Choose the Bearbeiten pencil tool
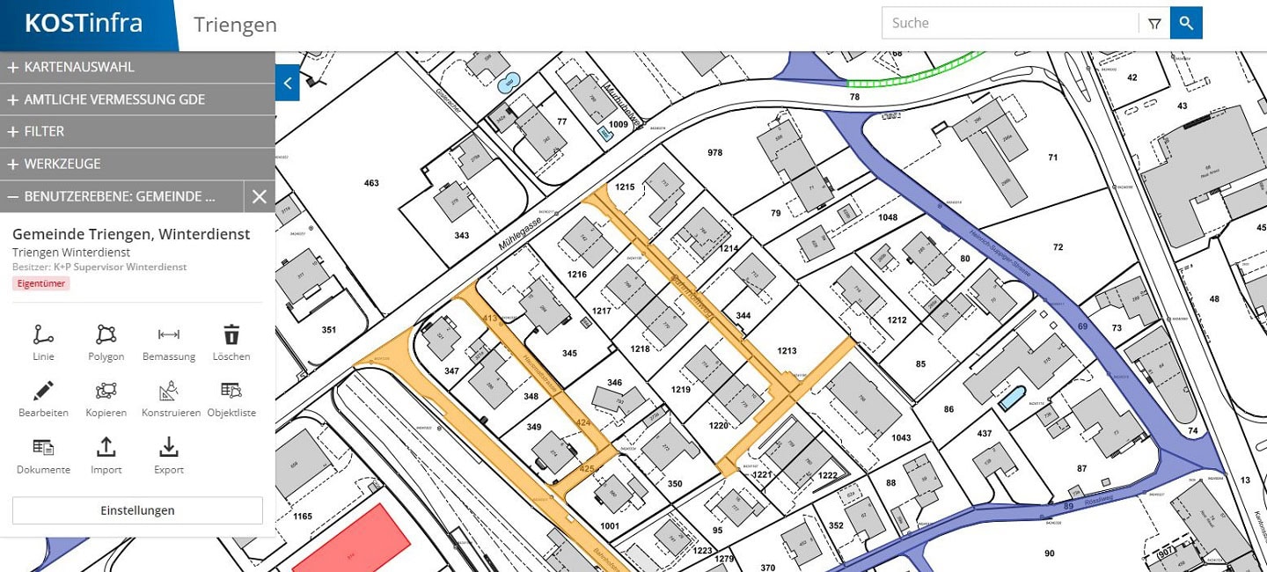The height and width of the screenshot is (572, 1267). tap(43, 392)
